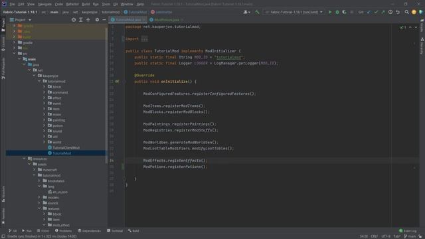This screenshot has height=239, width=425.
Task: Toggle the Favorites tool window stripe
Action: click(3, 216)
